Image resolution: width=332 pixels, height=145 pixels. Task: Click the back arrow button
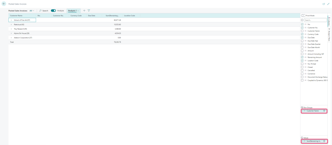[x=4, y=4]
